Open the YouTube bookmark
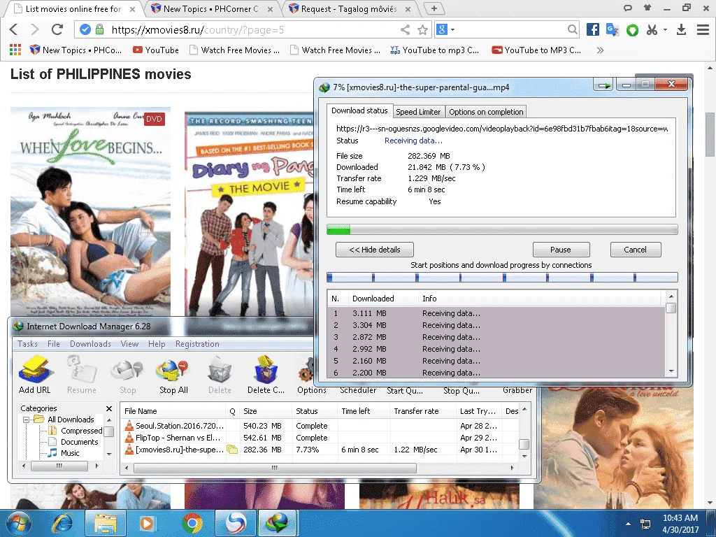The height and width of the screenshot is (537, 716). point(156,50)
